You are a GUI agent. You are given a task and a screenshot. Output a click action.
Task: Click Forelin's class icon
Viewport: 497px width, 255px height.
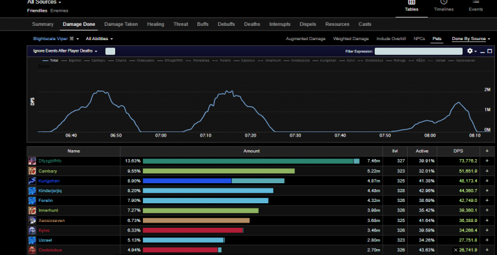click(x=32, y=201)
